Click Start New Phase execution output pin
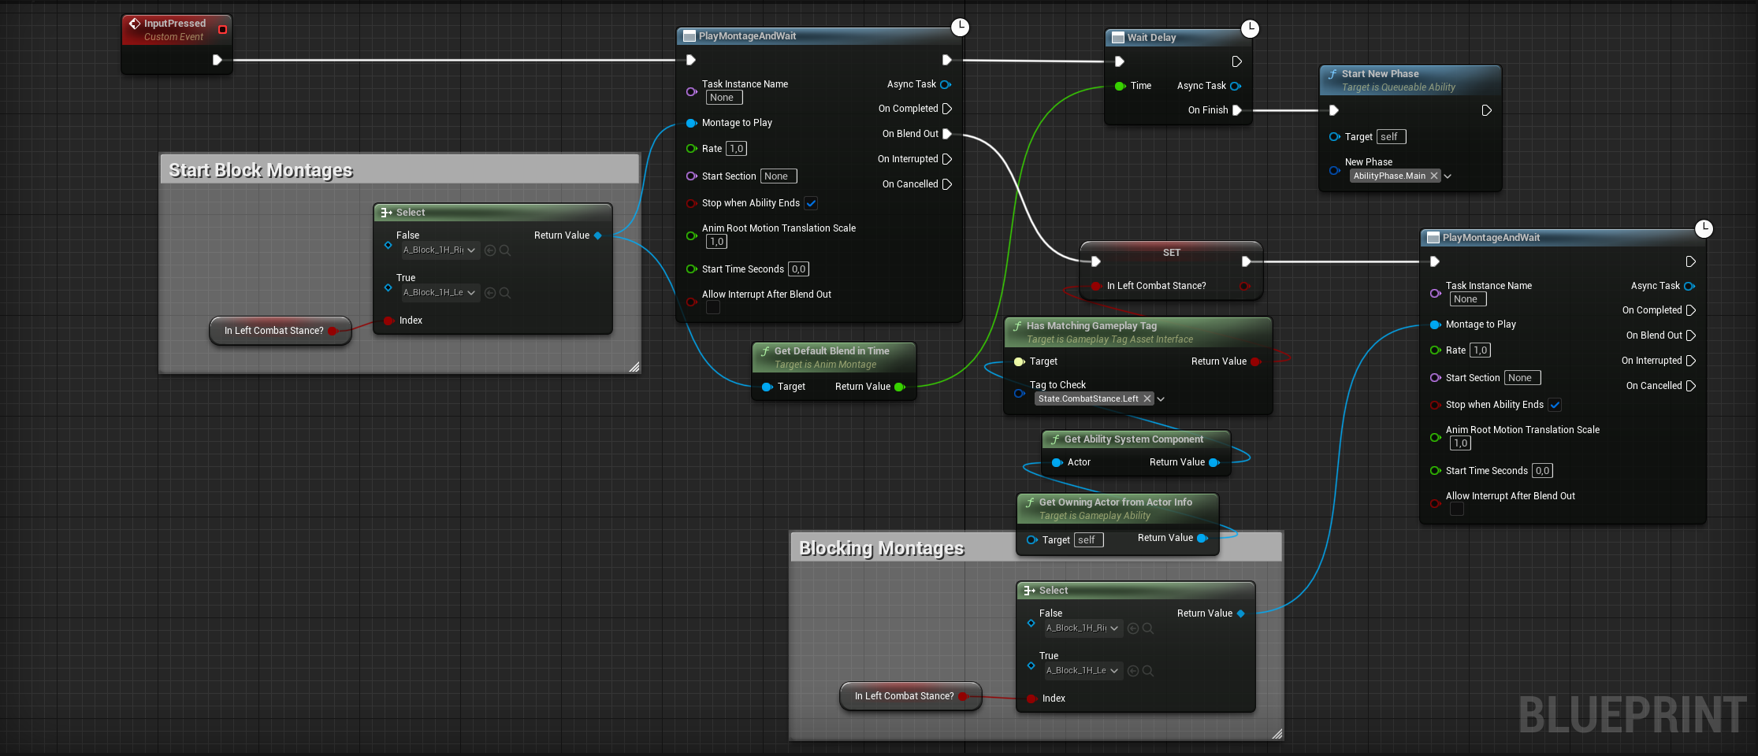The image size is (1758, 756). click(x=1486, y=110)
